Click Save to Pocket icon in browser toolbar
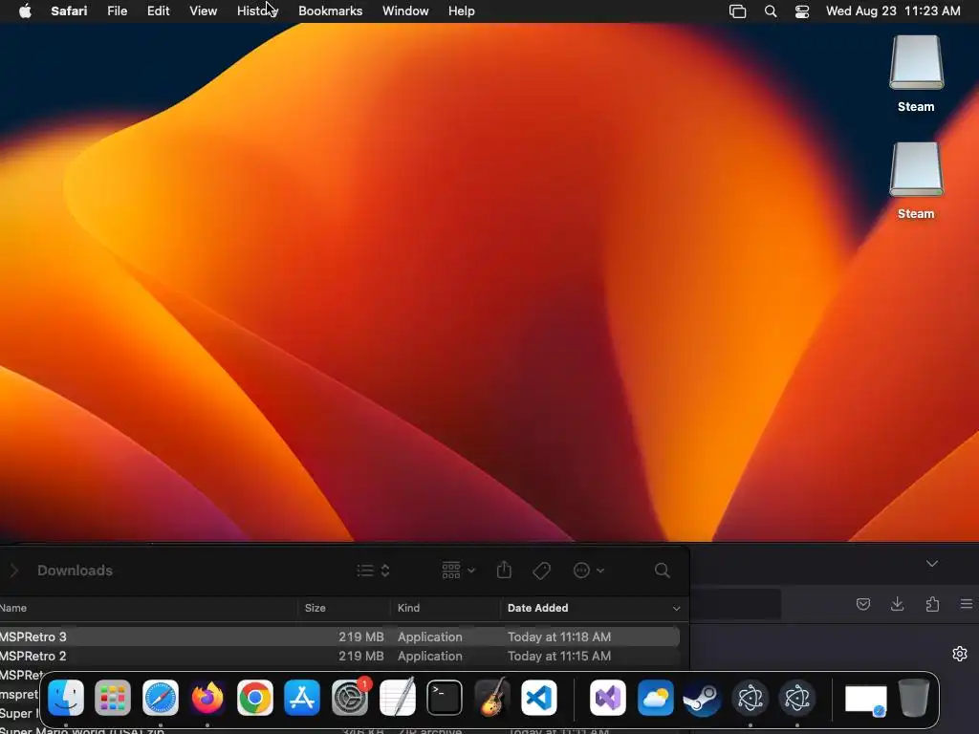Viewport: 979px width, 734px height. [863, 604]
